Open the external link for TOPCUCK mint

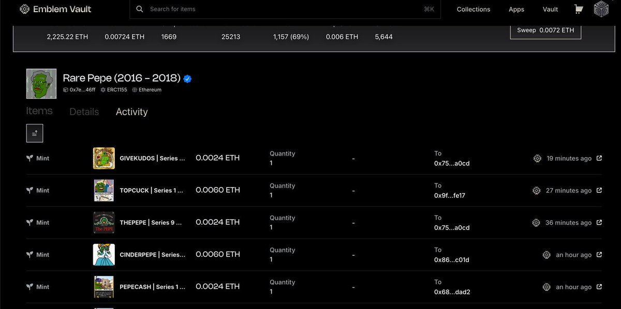(599, 190)
